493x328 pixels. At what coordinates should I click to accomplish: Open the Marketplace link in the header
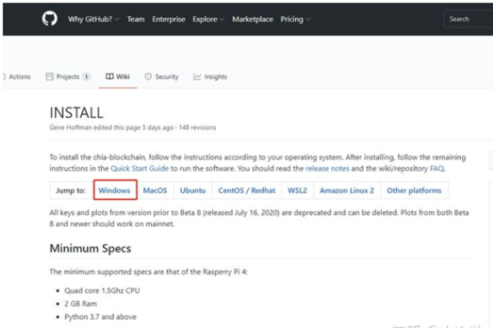[253, 19]
